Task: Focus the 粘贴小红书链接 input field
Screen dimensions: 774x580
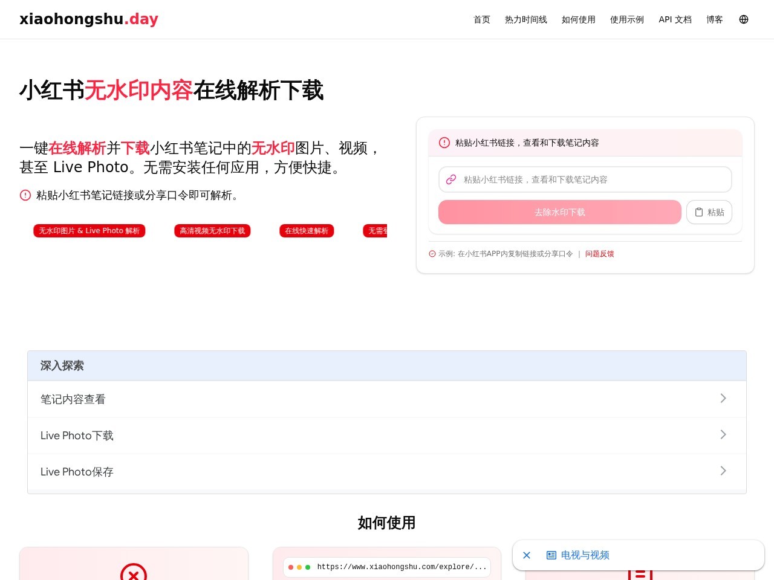Action: [x=585, y=179]
